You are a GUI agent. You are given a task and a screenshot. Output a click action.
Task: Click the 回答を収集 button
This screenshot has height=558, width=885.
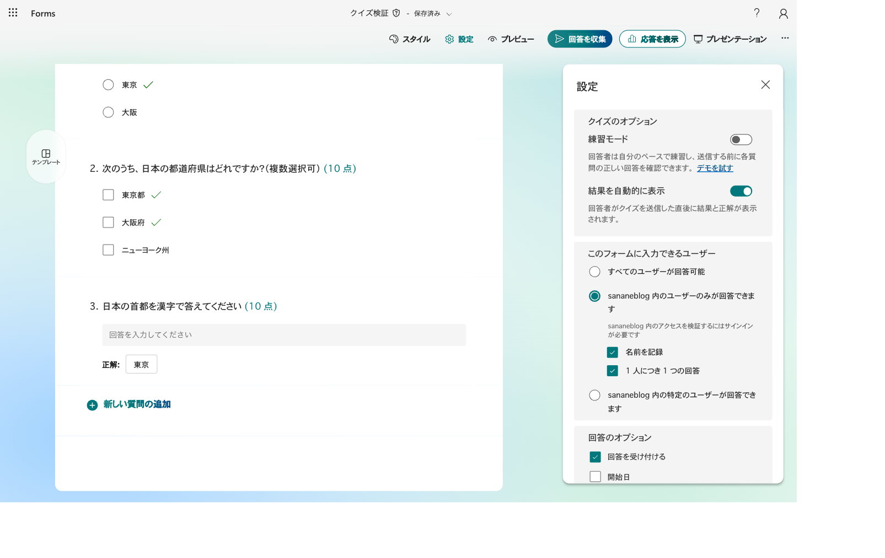(x=580, y=39)
